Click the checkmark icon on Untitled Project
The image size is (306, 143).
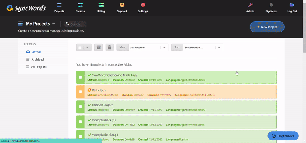tap(90, 105)
